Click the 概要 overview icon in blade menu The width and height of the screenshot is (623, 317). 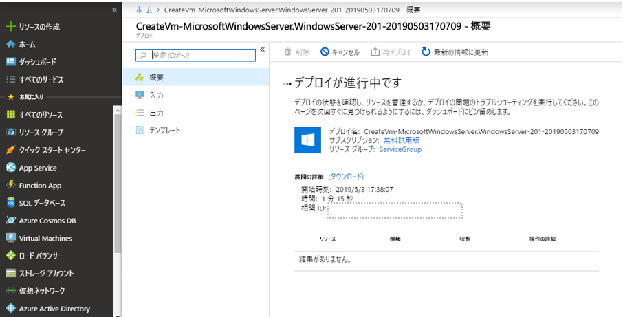pyautogui.click(x=140, y=78)
